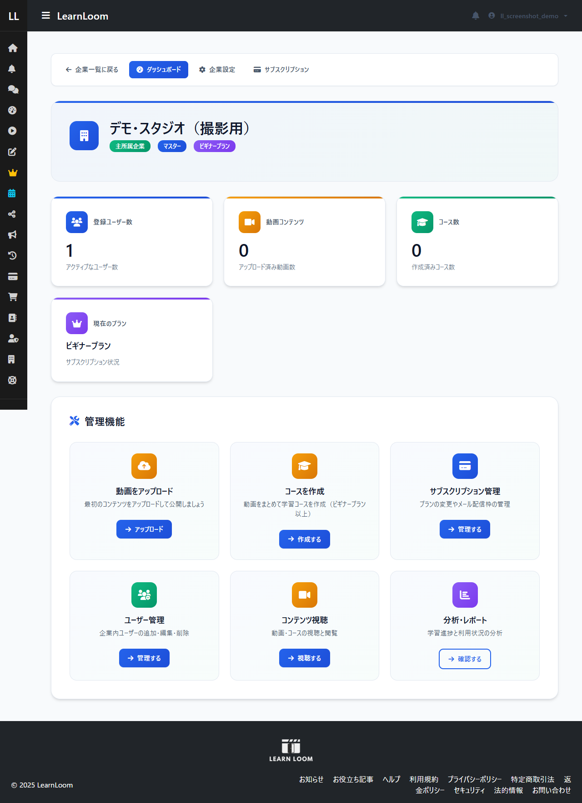
Task: Click the マスター badge
Action: click(172, 146)
